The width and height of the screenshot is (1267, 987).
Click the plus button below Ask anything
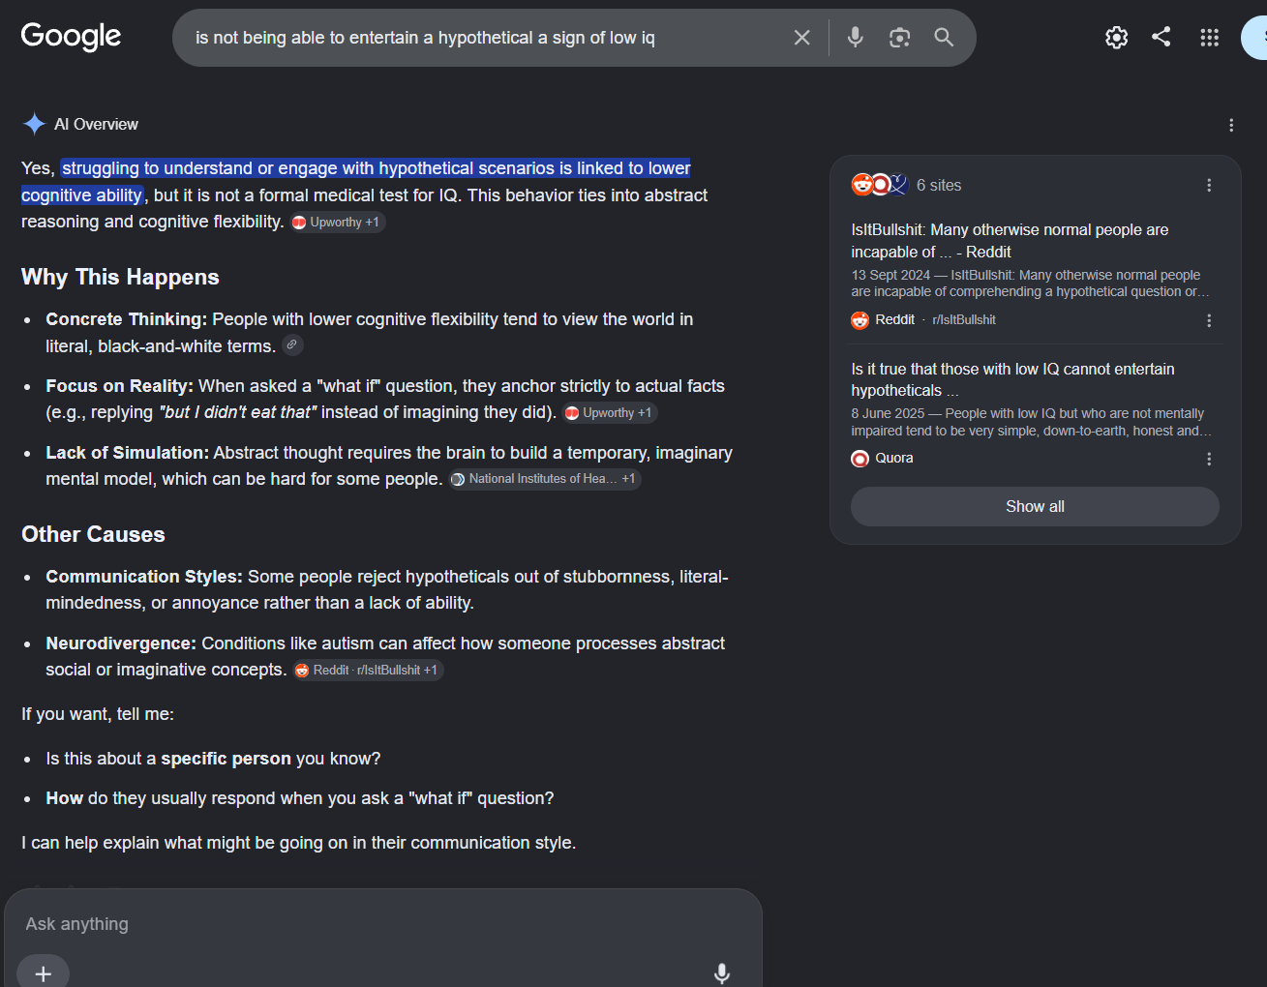(x=43, y=972)
